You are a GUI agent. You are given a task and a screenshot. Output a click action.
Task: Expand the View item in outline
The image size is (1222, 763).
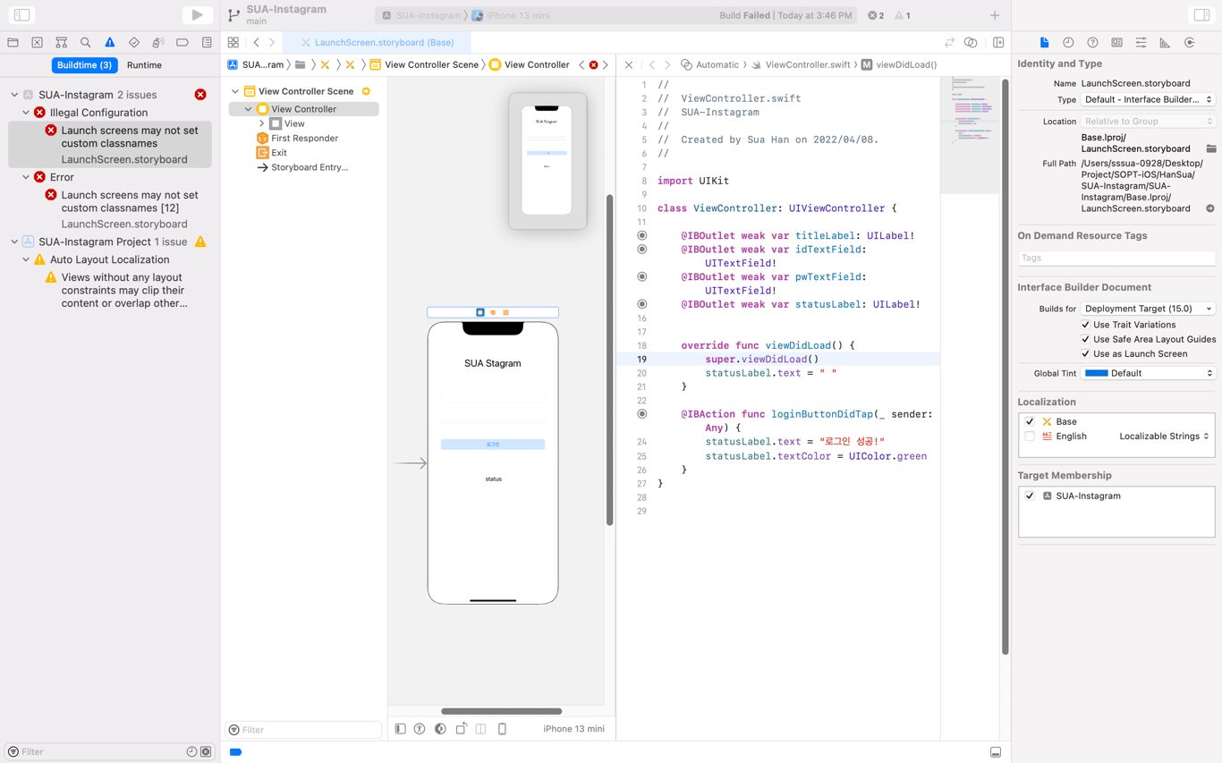click(261, 123)
